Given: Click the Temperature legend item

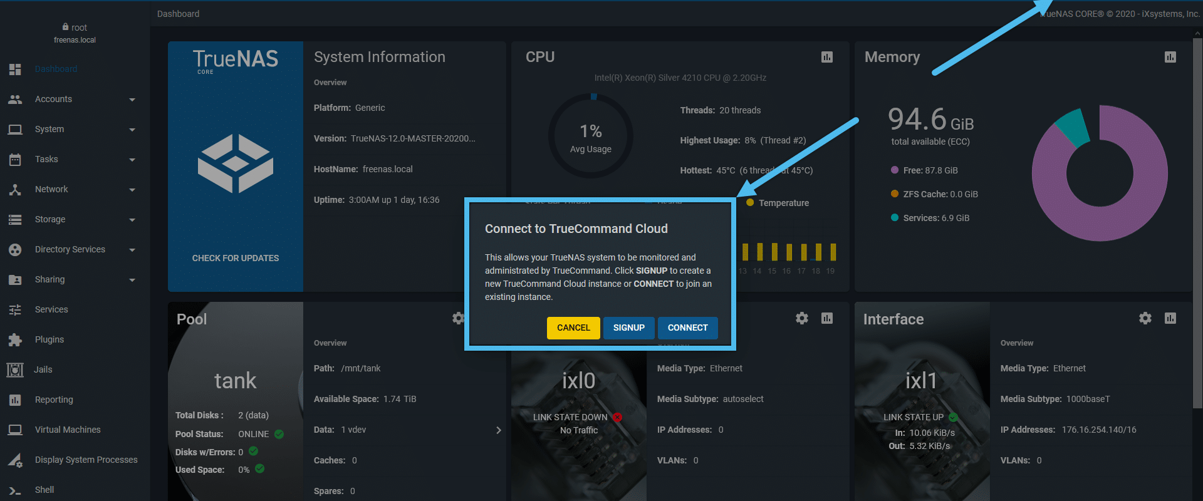Looking at the screenshot, I should 777,203.
